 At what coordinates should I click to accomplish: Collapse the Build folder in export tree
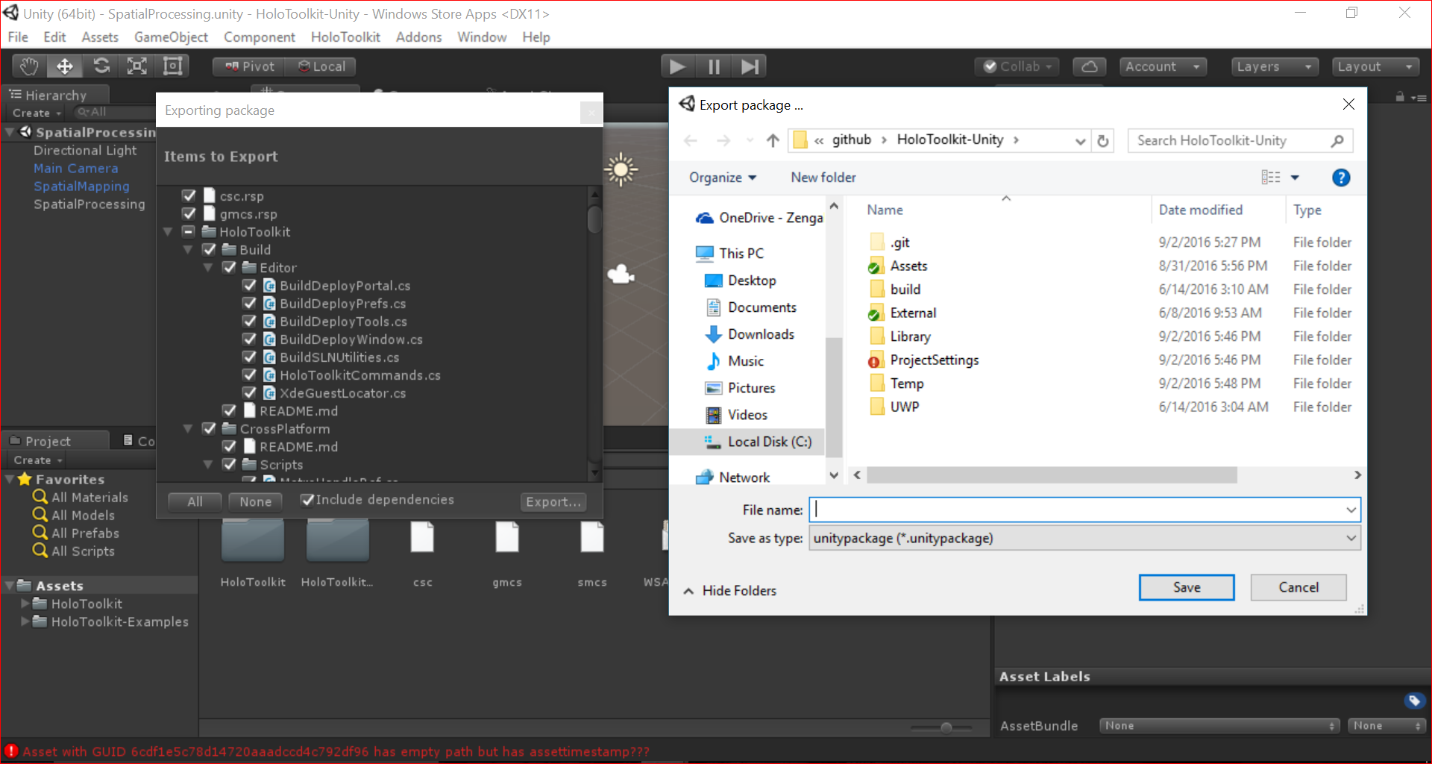[189, 250]
